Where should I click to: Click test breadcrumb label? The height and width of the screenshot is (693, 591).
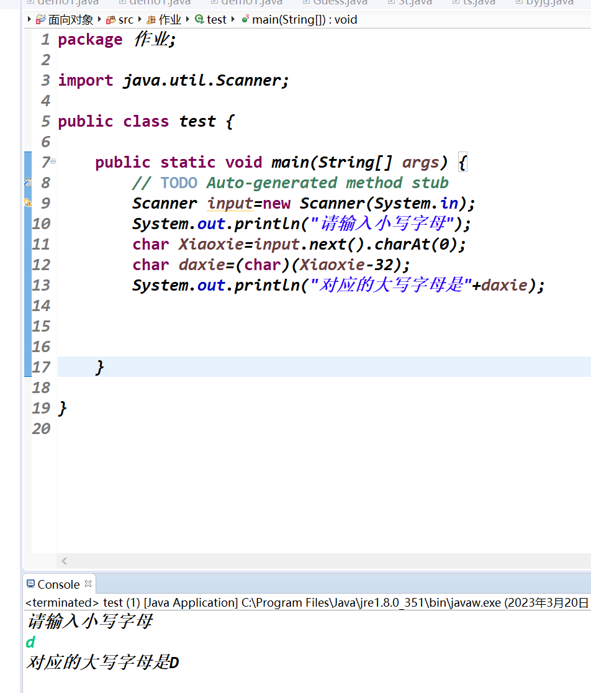coord(217,20)
